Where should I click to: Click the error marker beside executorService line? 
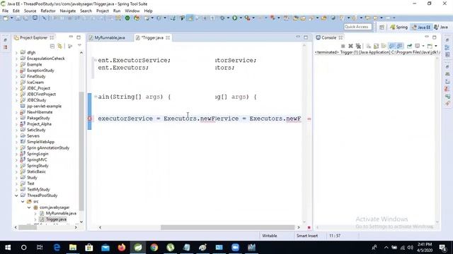(x=90, y=119)
